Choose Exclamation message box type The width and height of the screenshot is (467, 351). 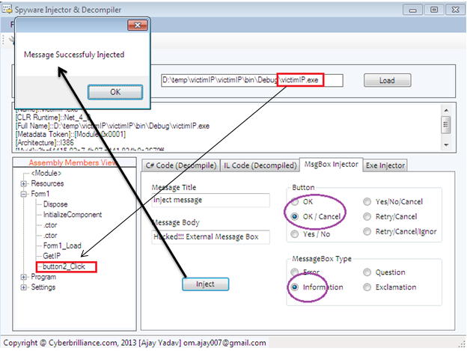(367, 287)
